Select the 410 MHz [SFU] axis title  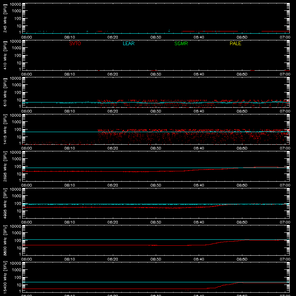point(5,55)
